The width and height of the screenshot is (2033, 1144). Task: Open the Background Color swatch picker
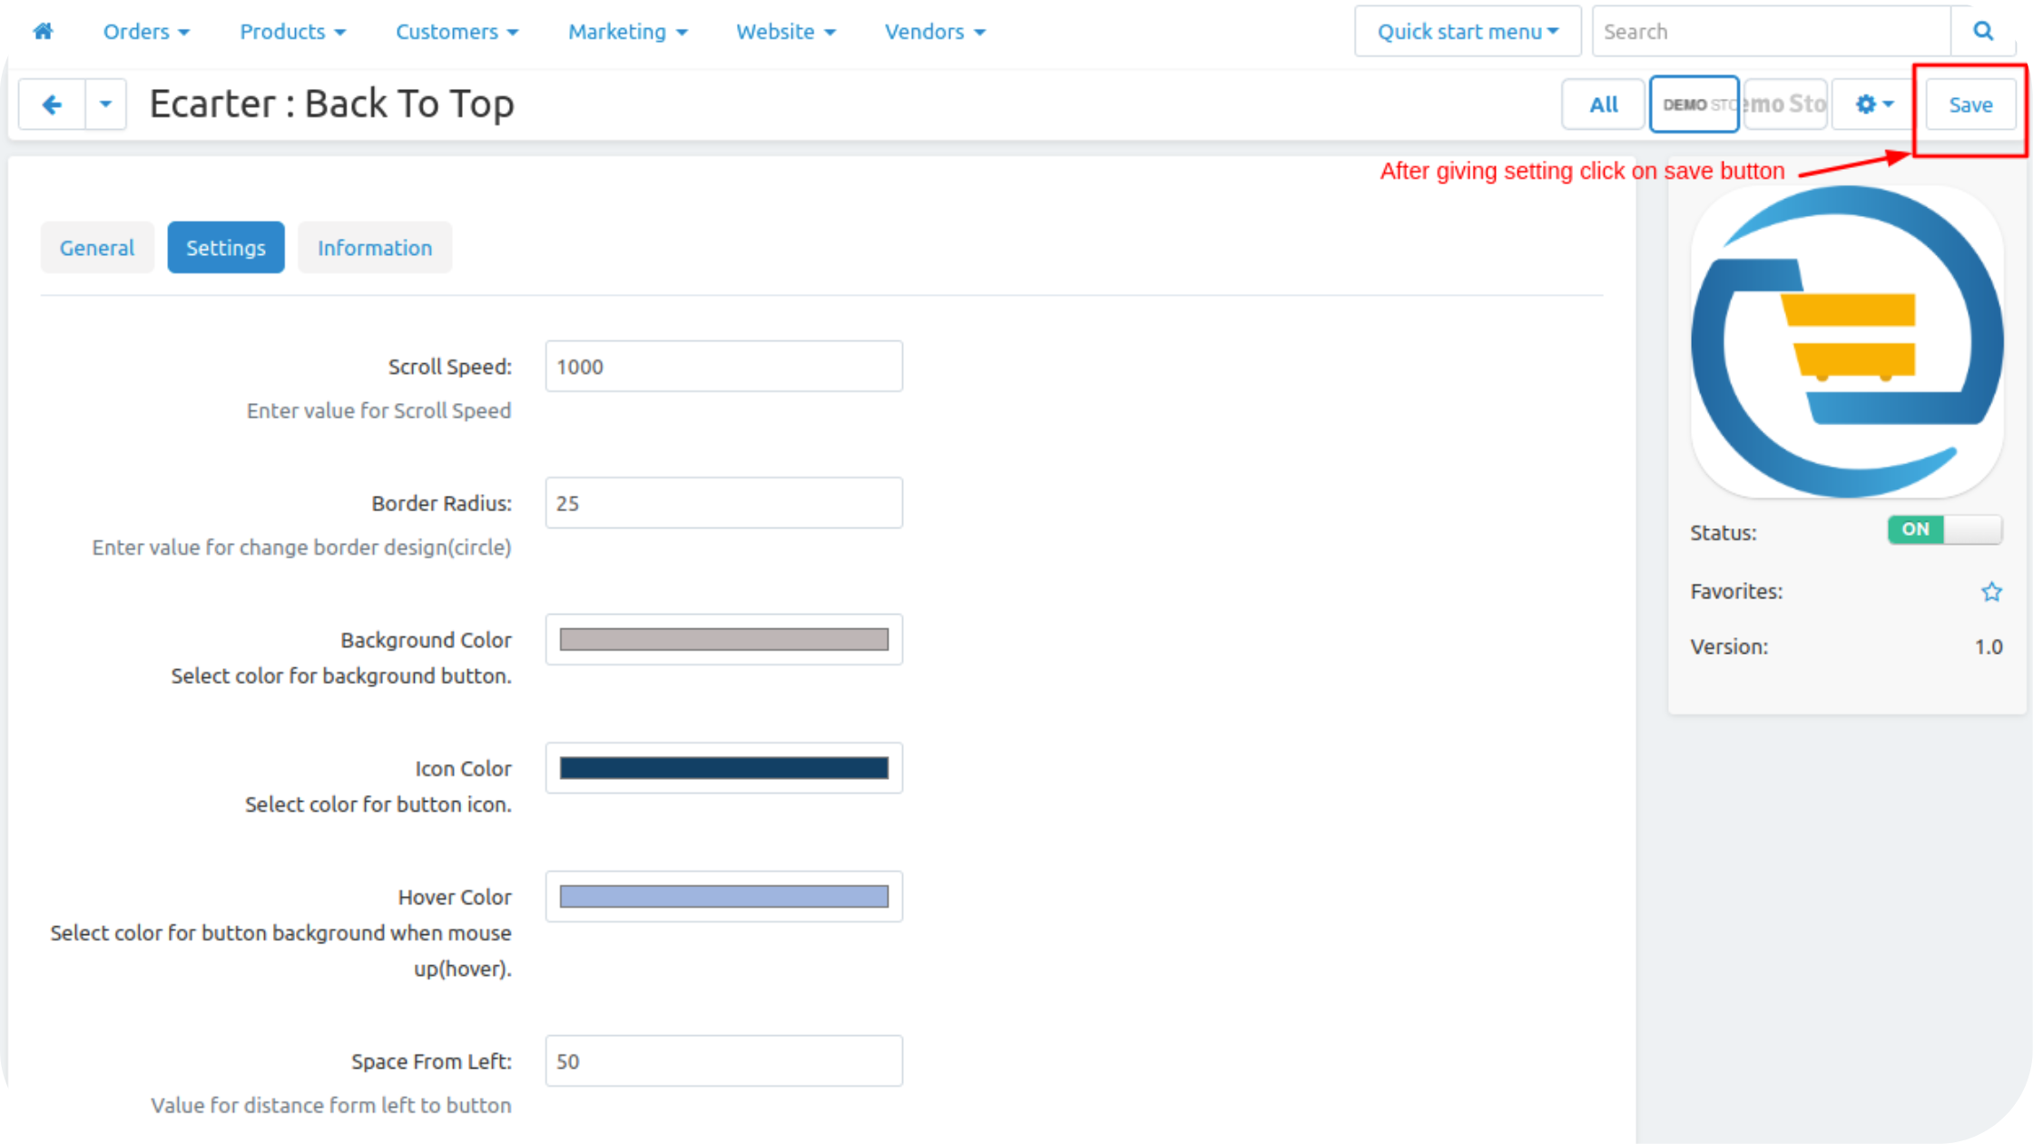tap(723, 640)
